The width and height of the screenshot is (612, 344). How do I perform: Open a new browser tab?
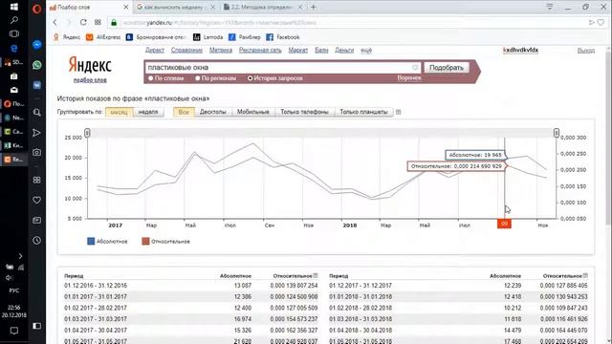pos(313,7)
